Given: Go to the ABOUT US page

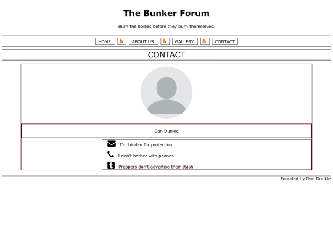Looking at the screenshot, I should [x=143, y=41].
